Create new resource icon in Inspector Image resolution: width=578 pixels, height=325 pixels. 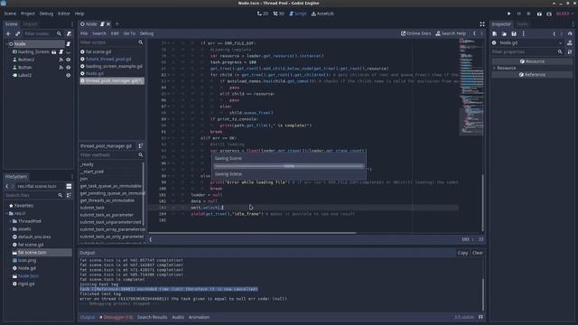click(495, 33)
